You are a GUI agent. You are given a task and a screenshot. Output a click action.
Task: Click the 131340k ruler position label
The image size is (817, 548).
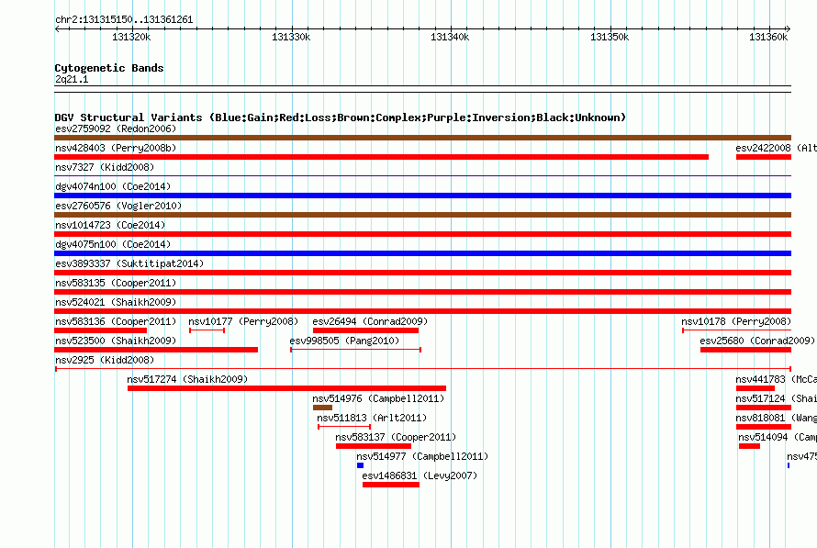450,37
